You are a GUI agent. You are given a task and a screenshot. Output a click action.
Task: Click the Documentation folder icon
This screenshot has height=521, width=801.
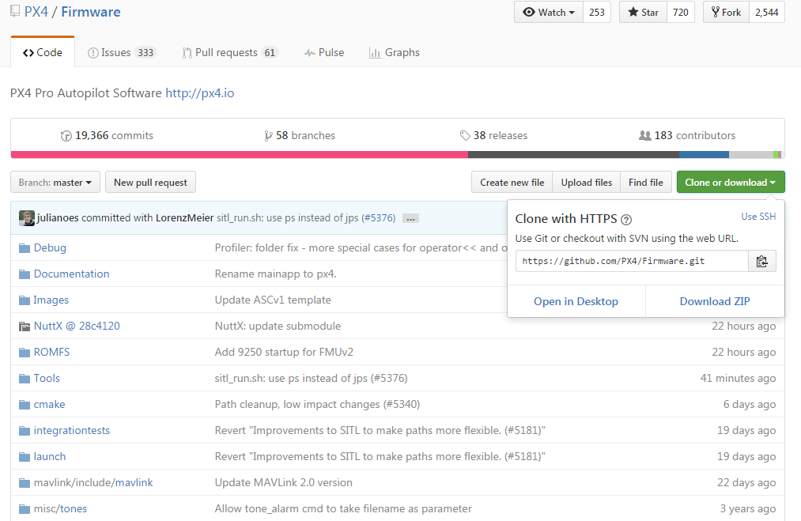25,274
